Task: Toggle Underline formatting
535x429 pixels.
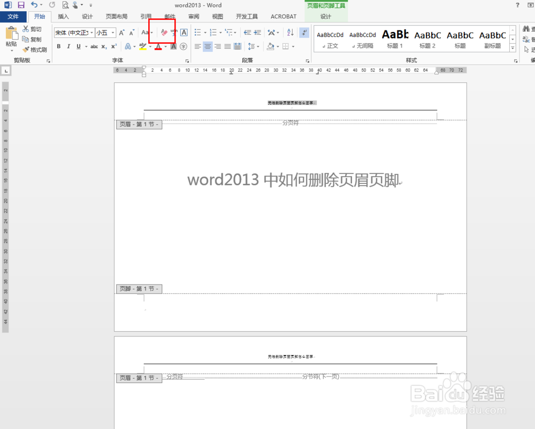Action: [x=79, y=47]
